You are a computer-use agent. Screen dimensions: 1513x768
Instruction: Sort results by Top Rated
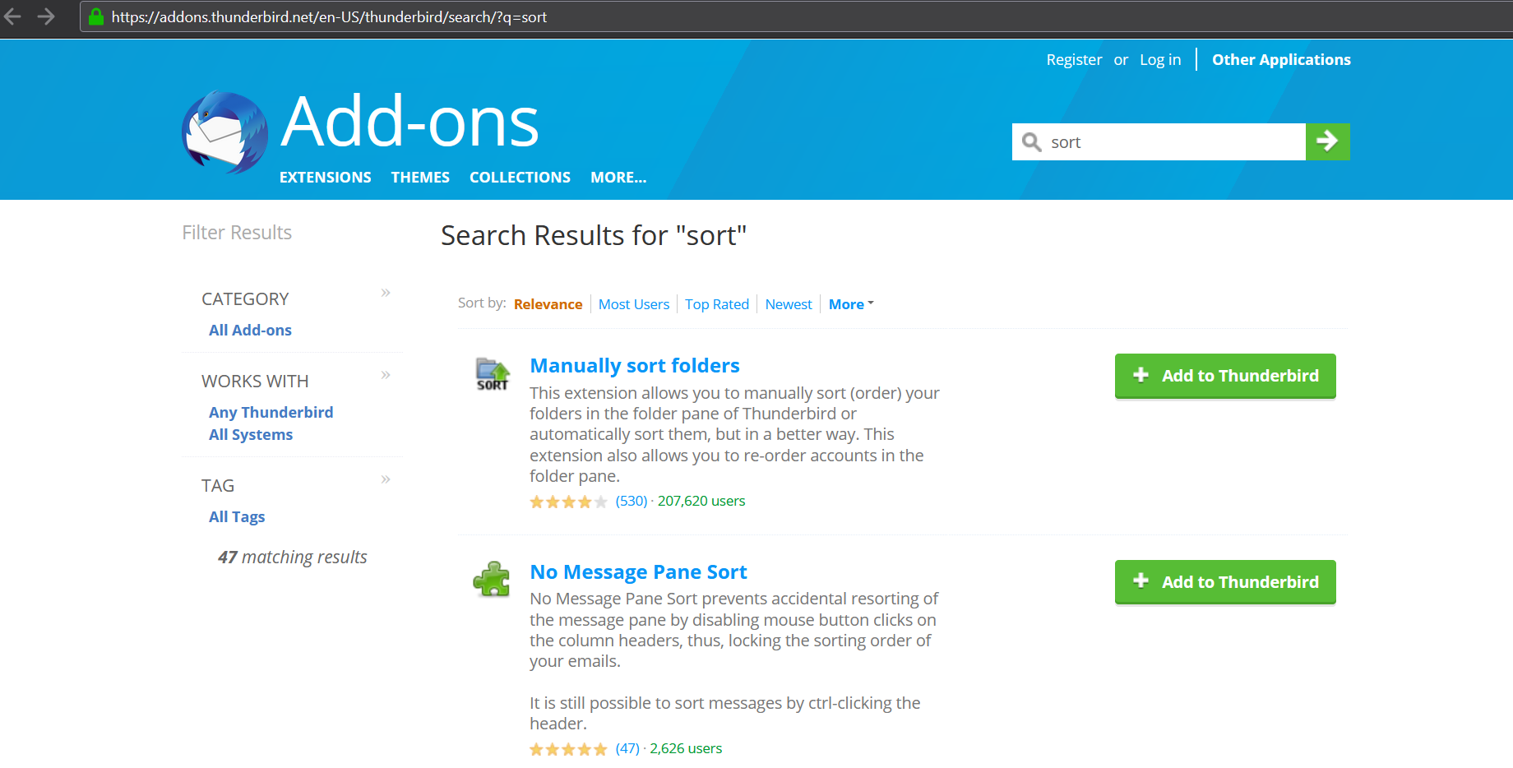click(x=717, y=304)
